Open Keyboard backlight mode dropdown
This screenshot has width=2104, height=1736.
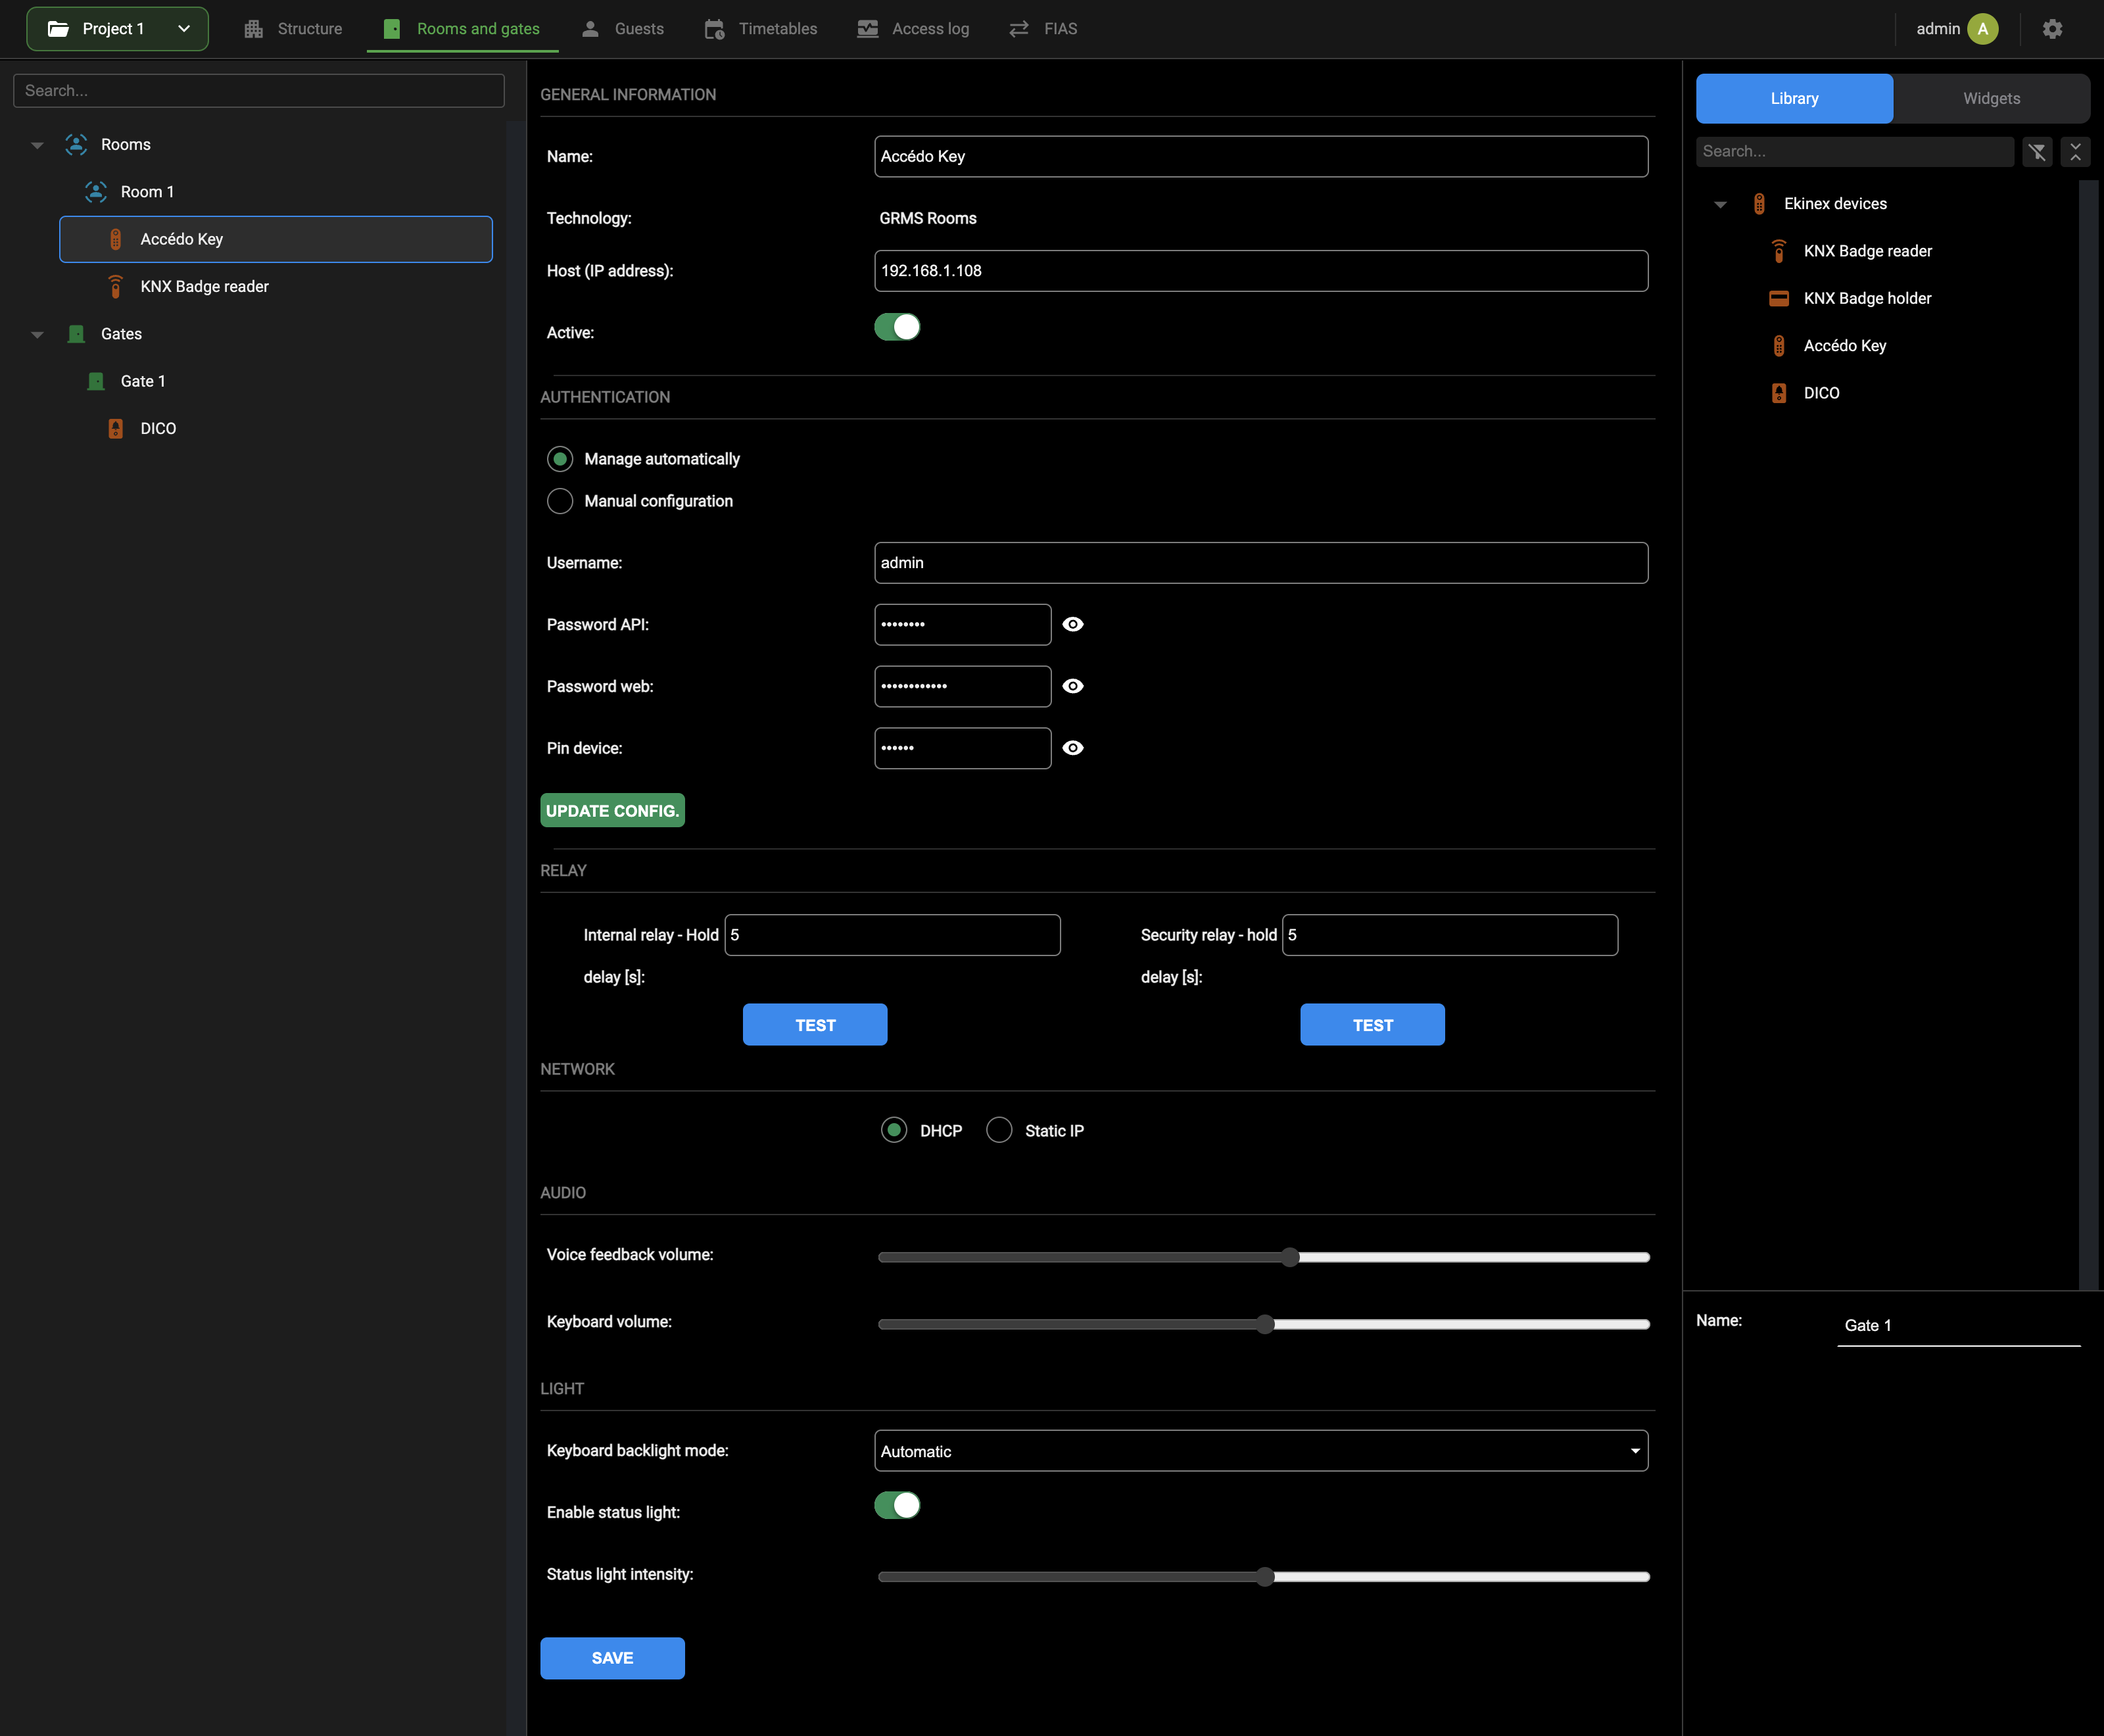click(1261, 1450)
